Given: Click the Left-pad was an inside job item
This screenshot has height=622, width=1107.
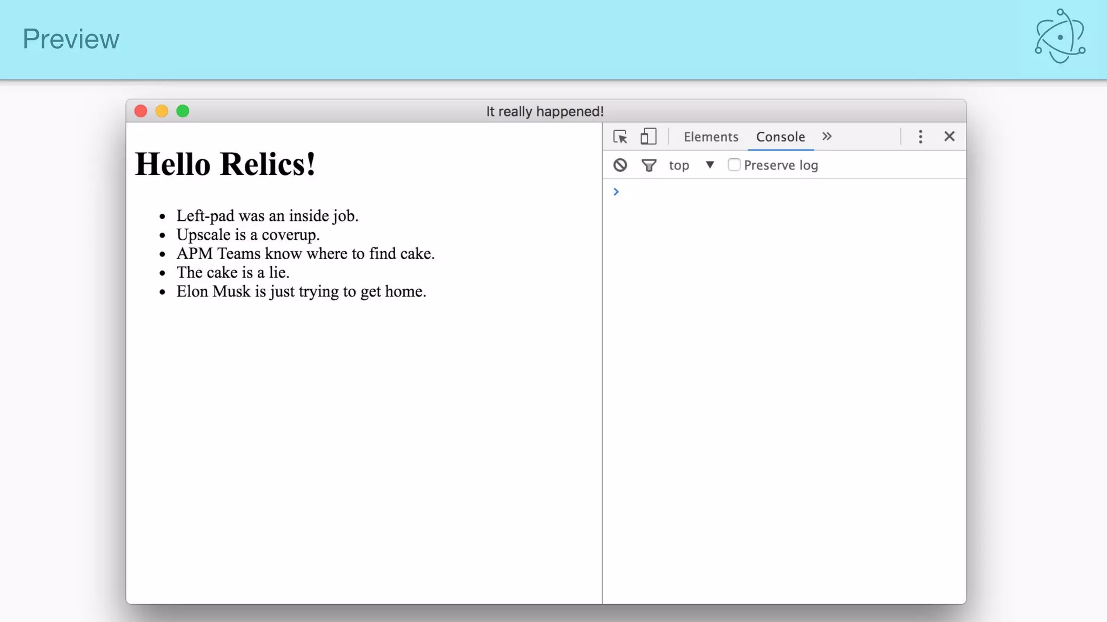Looking at the screenshot, I should (x=267, y=216).
